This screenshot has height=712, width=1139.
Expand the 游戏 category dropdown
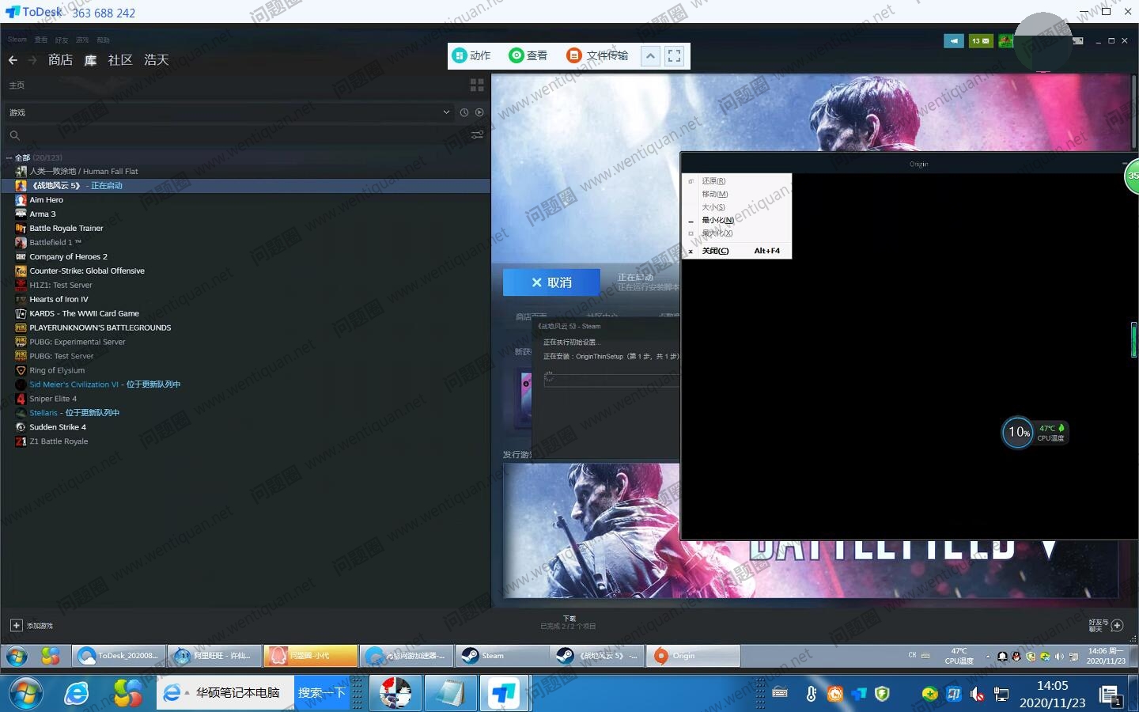click(x=446, y=112)
